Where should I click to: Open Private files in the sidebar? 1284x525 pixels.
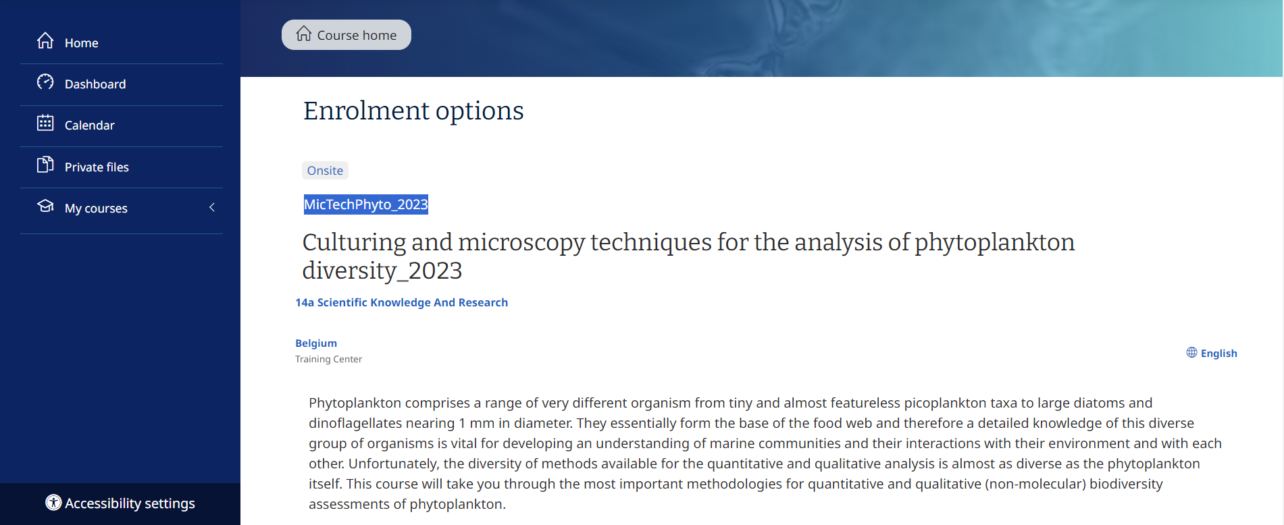coord(97,167)
